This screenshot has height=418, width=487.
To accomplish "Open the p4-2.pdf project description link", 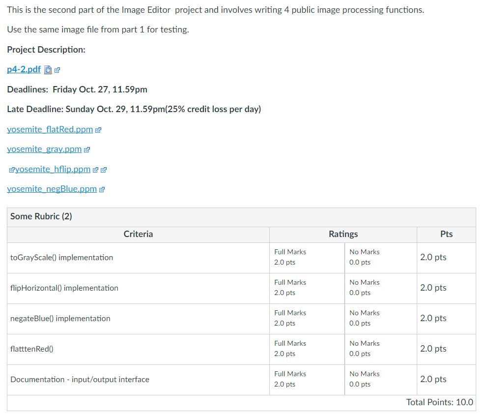I will point(24,69).
